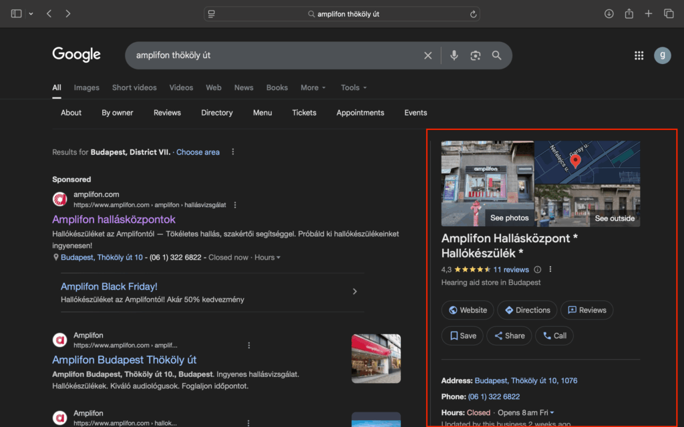Open the reader/page settings icon in address bar
The image size is (684, 427).
point(212,14)
